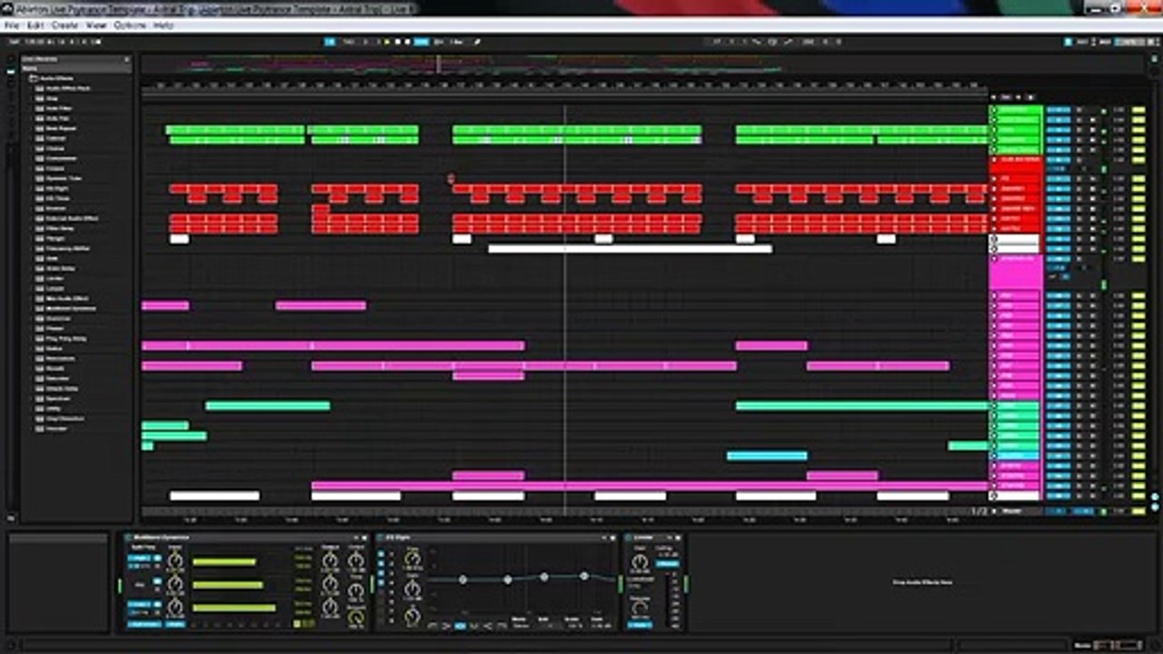
Task: Select EQ curve filter point 4
Action: click(584, 576)
